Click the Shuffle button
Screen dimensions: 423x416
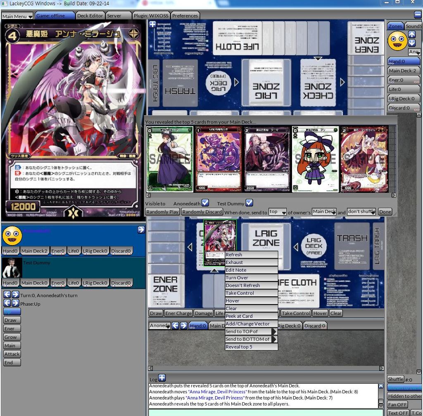pos(396,379)
